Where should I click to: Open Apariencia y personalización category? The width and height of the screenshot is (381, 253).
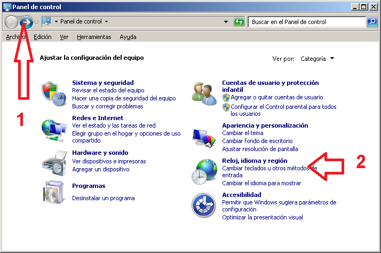pyautogui.click(x=265, y=125)
